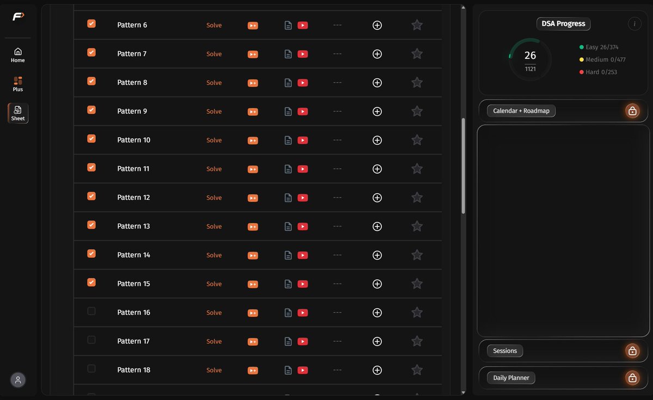Add a note to Pattern 9

pos(377,112)
